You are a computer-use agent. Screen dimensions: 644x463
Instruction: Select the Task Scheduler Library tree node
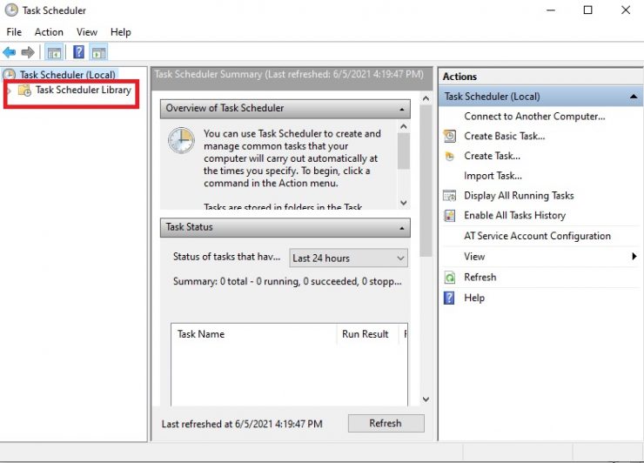(x=84, y=90)
